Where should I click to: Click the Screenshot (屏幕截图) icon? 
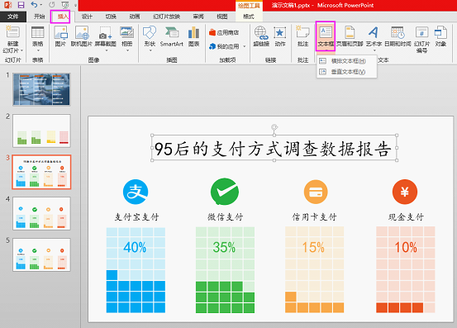click(105, 32)
